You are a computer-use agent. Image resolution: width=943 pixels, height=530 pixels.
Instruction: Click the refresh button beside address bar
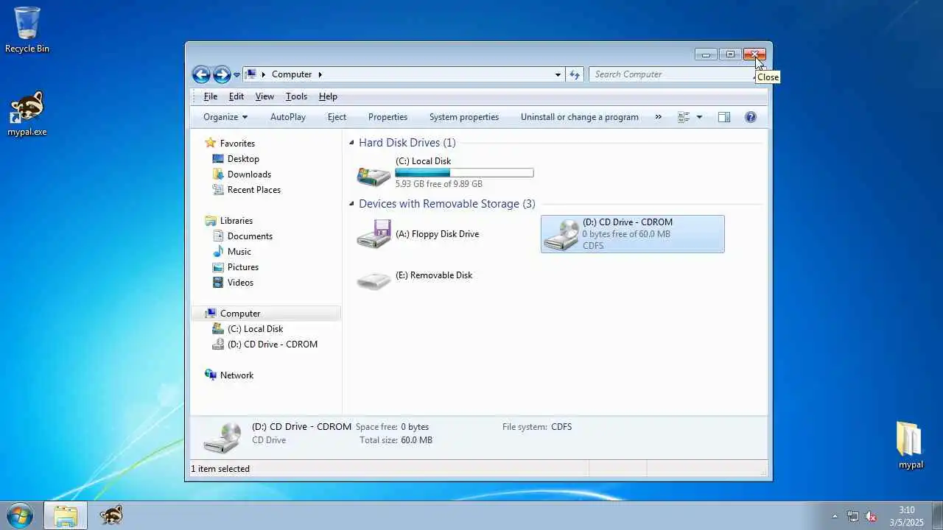[x=575, y=74]
